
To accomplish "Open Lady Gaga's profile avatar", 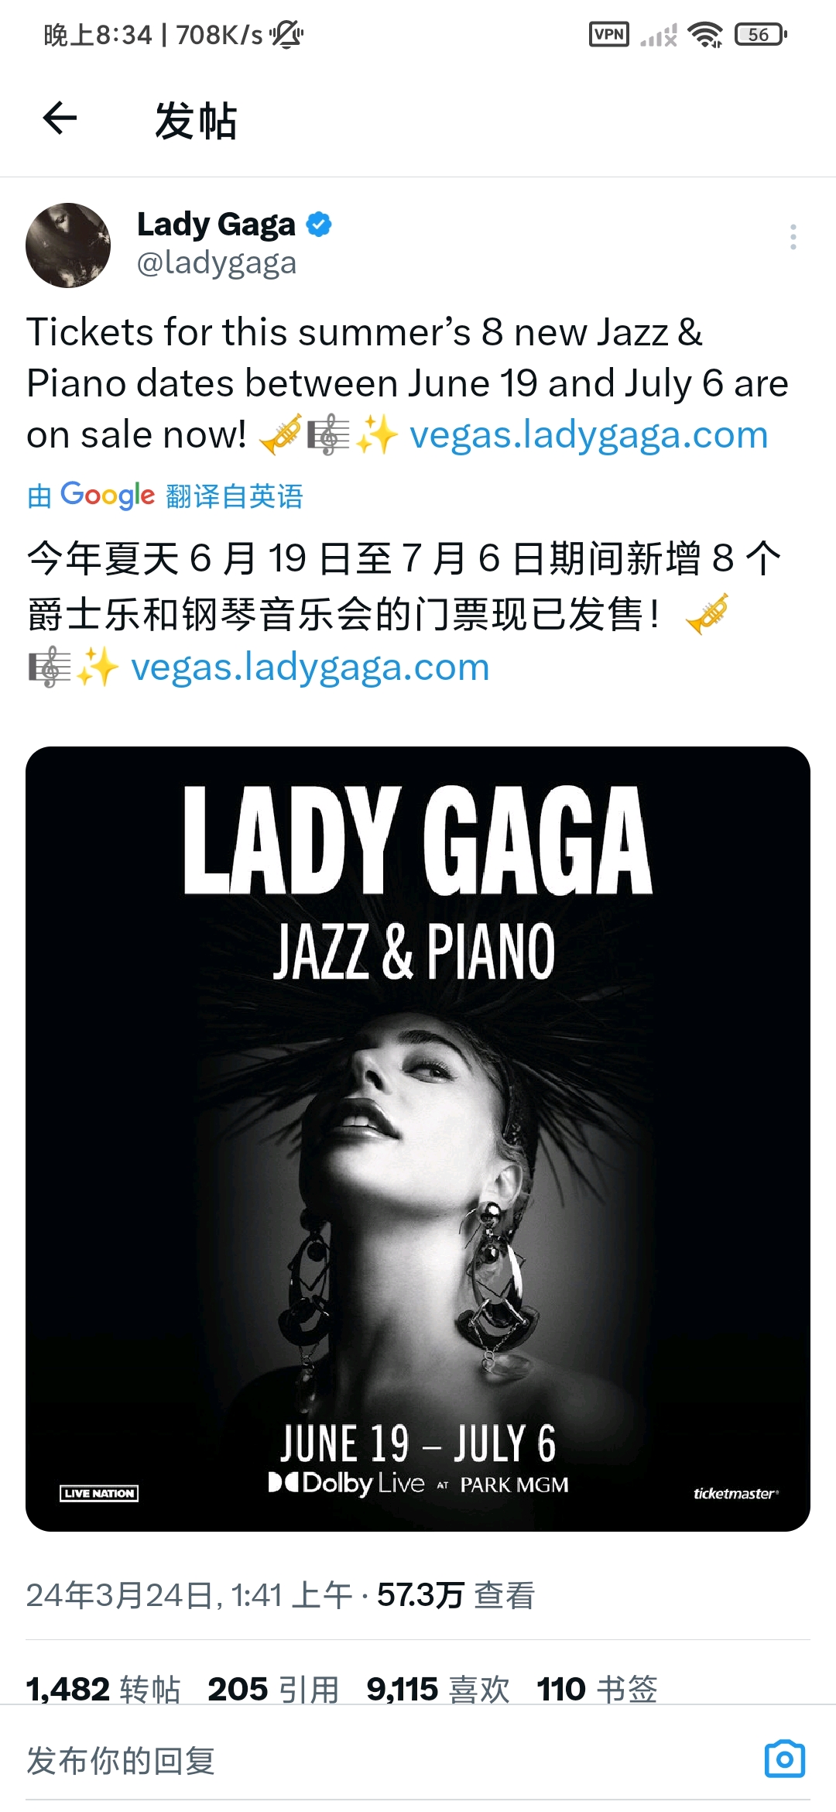I will point(68,245).
